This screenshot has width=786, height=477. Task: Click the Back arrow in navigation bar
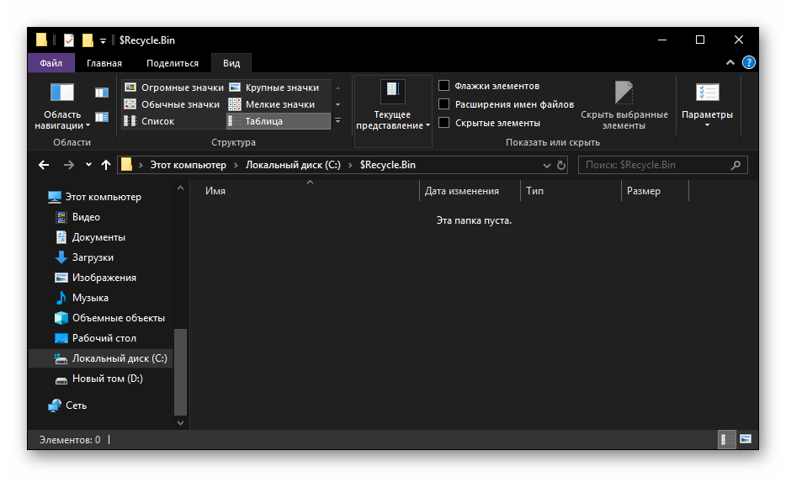pos(44,165)
